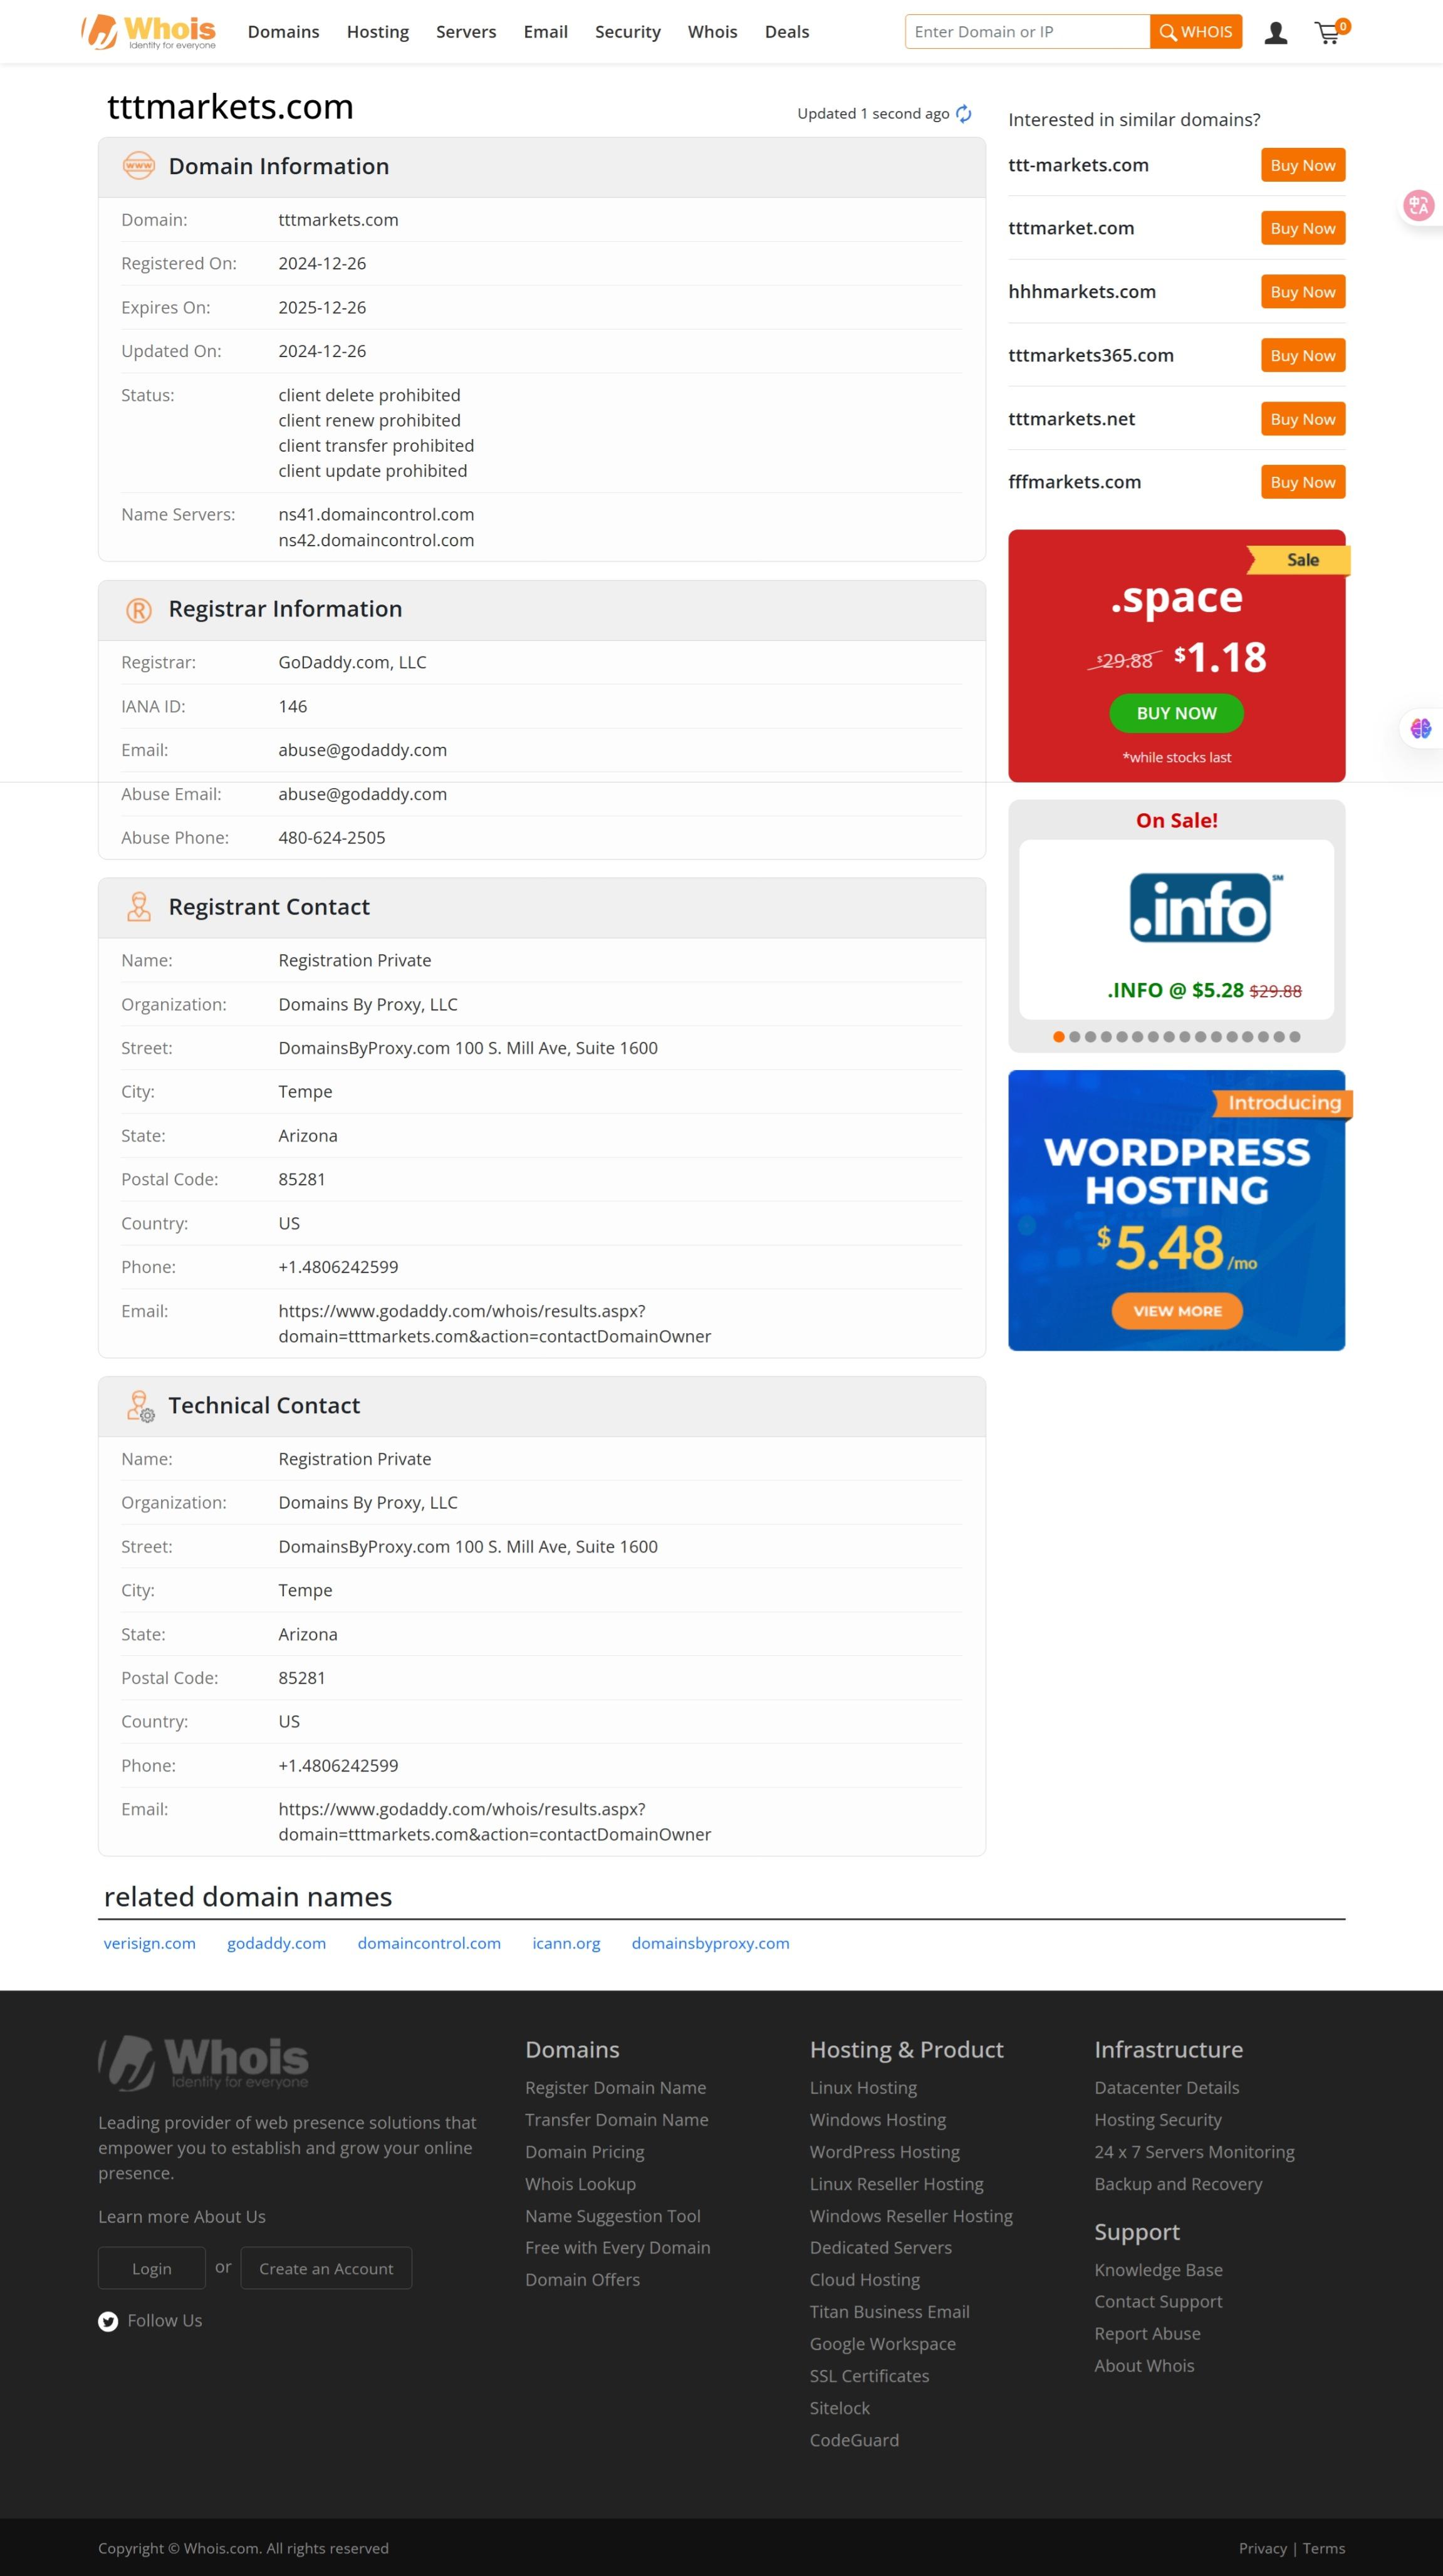Image resolution: width=1443 pixels, height=2576 pixels.
Task: Focus the Enter Domain or IP field
Action: pos(1027,32)
